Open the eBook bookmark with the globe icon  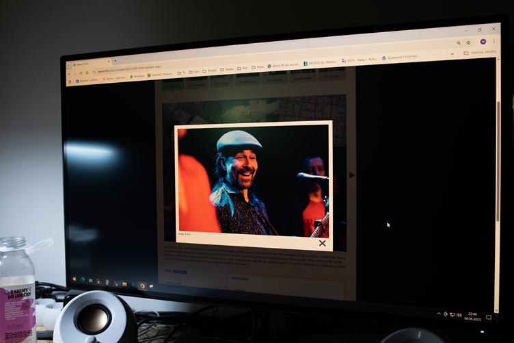(x=283, y=65)
